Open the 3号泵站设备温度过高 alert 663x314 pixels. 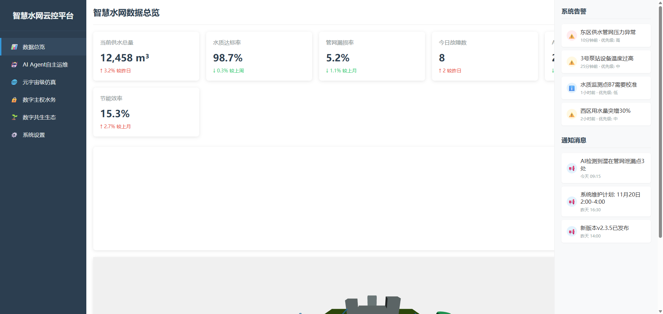coord(606,62)
